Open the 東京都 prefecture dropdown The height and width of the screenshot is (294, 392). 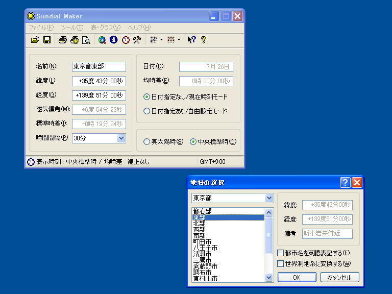point(269,198)
